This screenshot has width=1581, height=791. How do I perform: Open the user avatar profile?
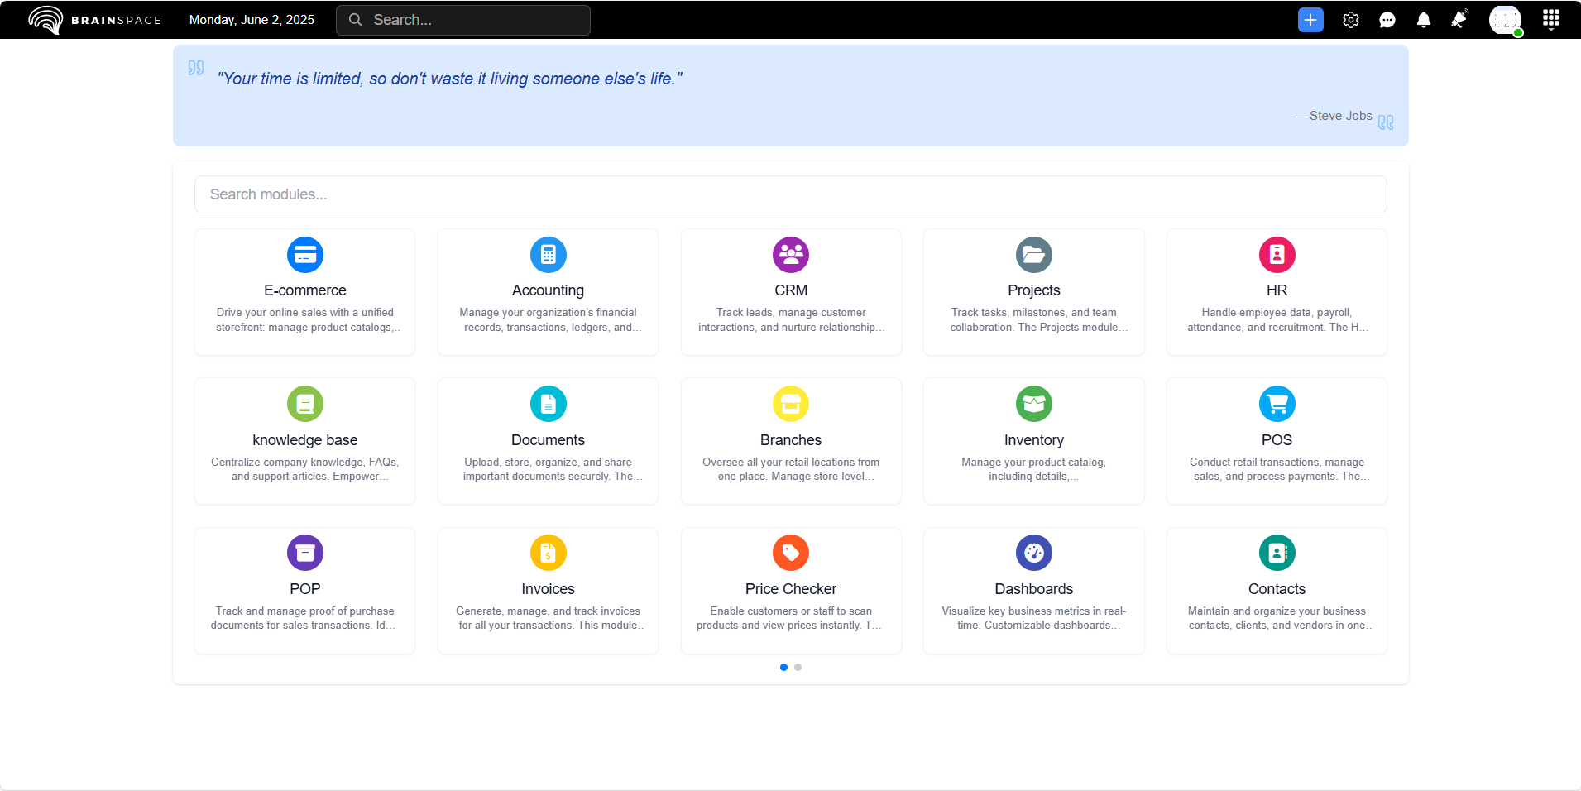tap(1505, 20)
